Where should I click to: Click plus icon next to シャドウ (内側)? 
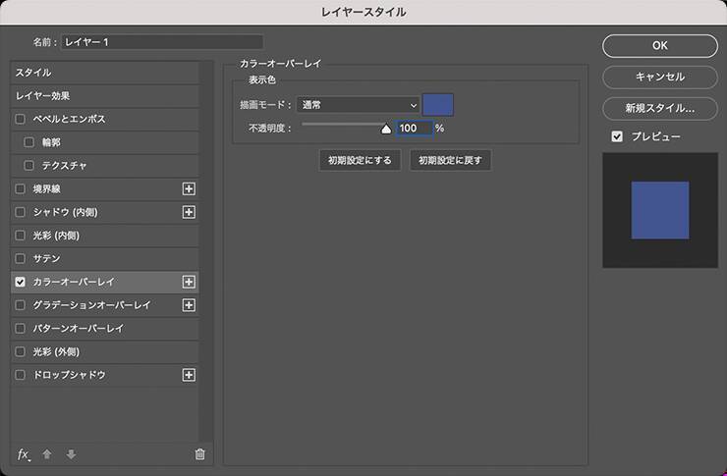pyautogui.click(x=190, y=212)
